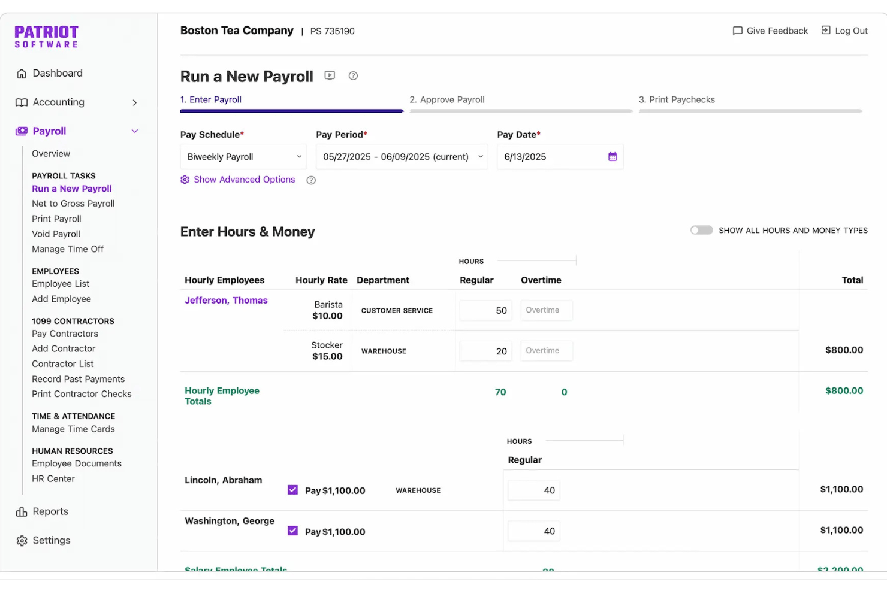Click the help question mark next to page title
Image resolution: width=887 pixels, height=591 pixels.
(353, 75)
